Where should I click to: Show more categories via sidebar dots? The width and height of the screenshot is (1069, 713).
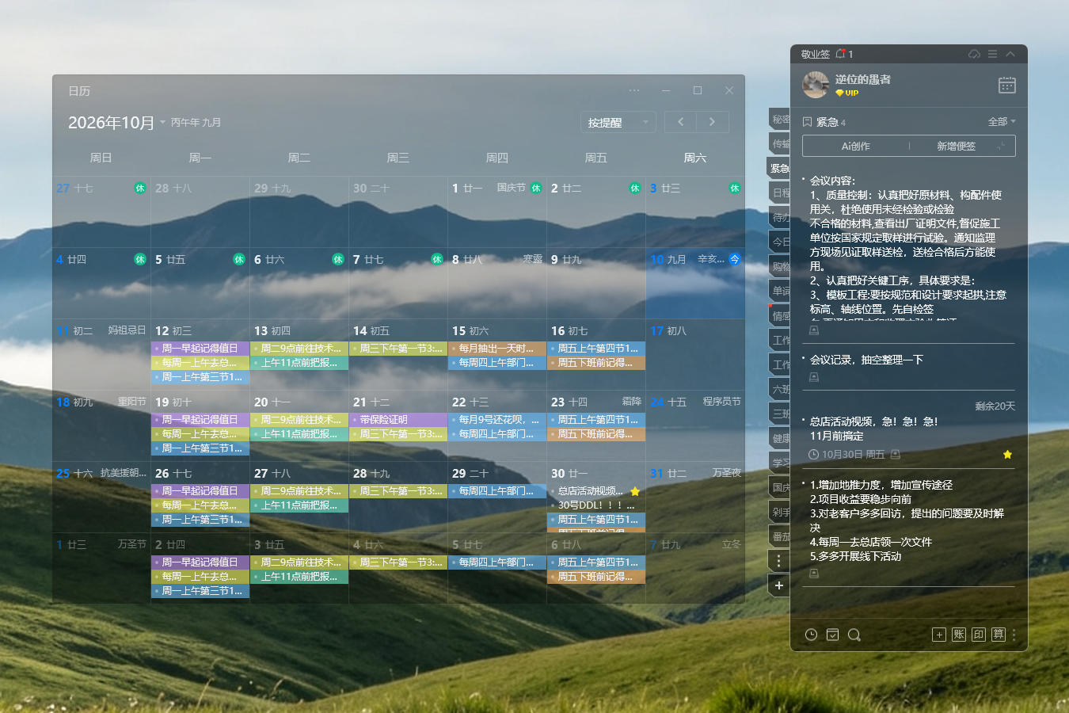click(x=779, y=561)
